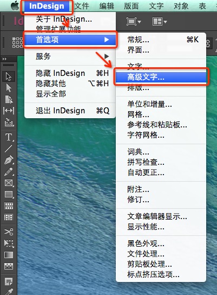Select the Pen tool
The height and width of the screenshot is (295, 217).
[9, 160]
